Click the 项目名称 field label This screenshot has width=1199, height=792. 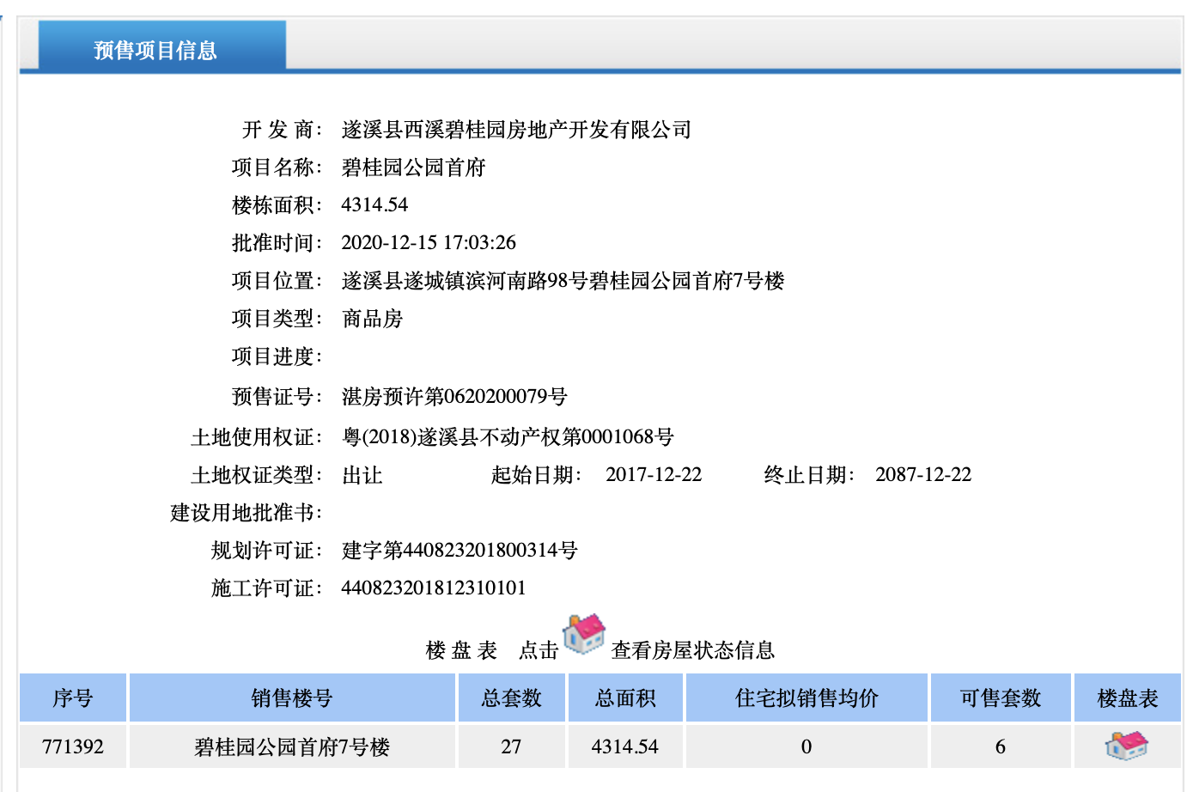pyautogui.click(x=277, y=168)
